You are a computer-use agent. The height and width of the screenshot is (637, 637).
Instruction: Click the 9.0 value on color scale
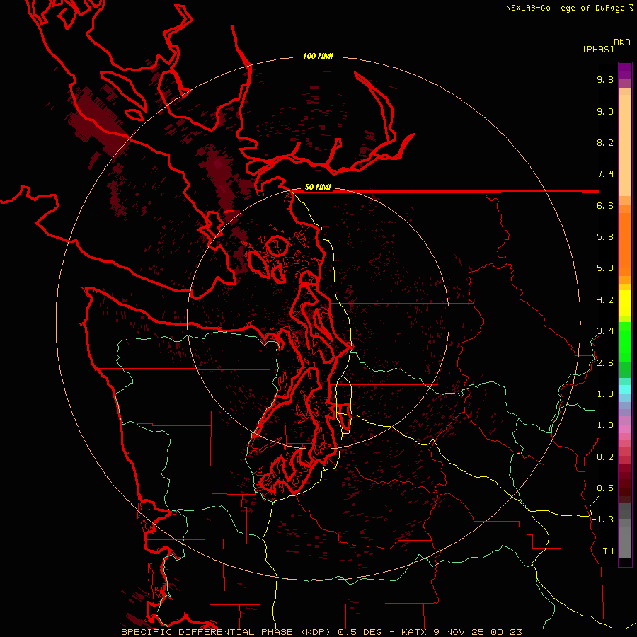tap(605, 111)
